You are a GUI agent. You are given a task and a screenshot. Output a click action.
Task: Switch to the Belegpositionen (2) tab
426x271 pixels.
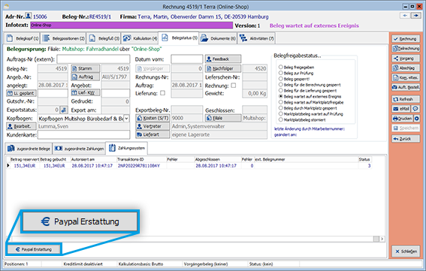64,38
